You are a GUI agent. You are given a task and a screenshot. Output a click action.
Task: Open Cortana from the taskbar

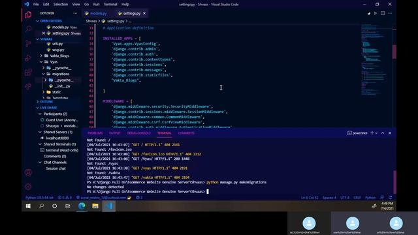pyautogui.click(x=54, y=206)
